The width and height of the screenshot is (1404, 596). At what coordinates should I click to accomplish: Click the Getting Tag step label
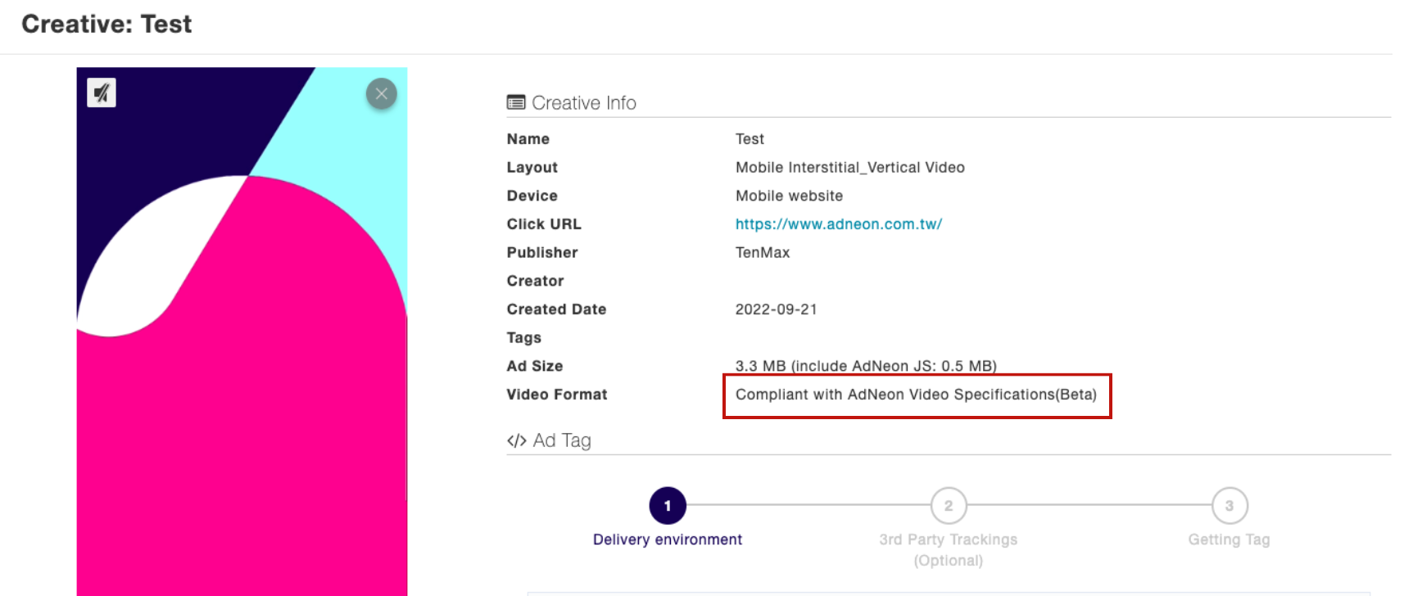click(1230, 540)
